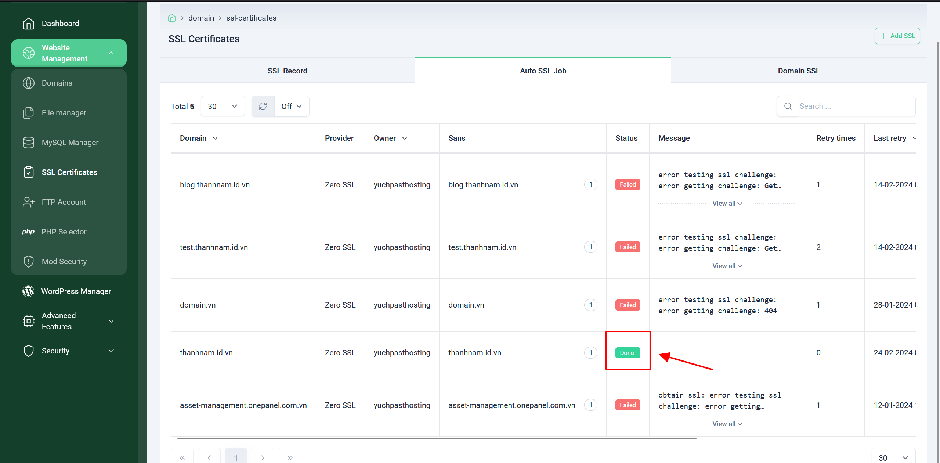This screenshot has height=463, width=940.
Task: Switch to the SSL Record tab
Action: point(288,71)
